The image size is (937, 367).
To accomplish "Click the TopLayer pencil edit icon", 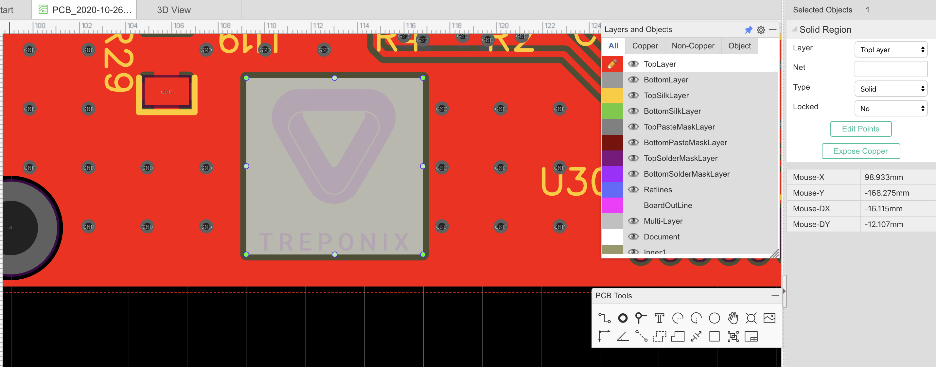I will pyautogui.click(x=612, y=64).
